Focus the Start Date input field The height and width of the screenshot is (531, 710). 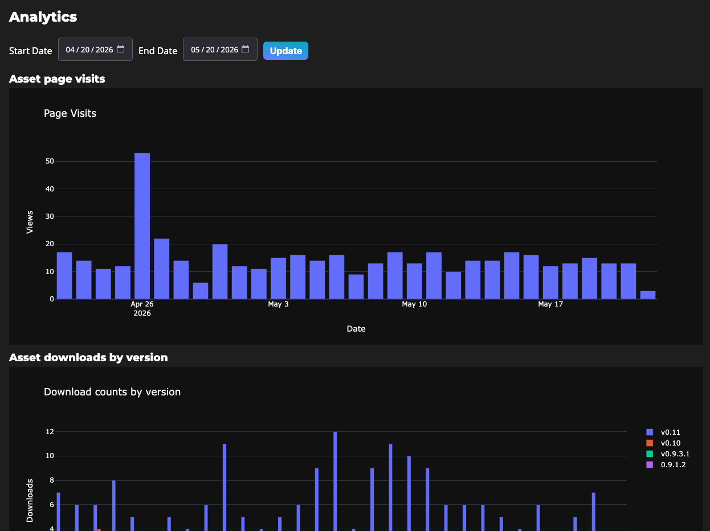click(x=95, y=50)
